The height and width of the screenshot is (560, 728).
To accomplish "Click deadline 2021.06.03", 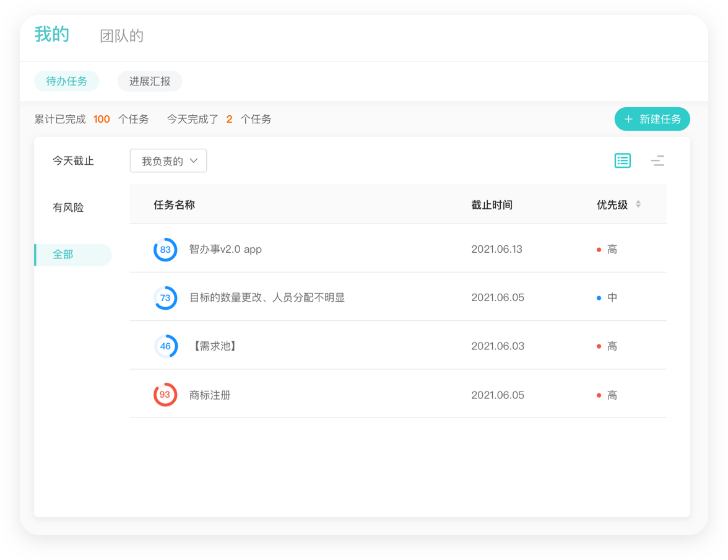I will (x=498, y=346).
